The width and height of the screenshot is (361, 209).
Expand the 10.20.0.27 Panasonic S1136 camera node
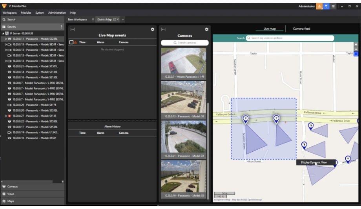(6, 116)
